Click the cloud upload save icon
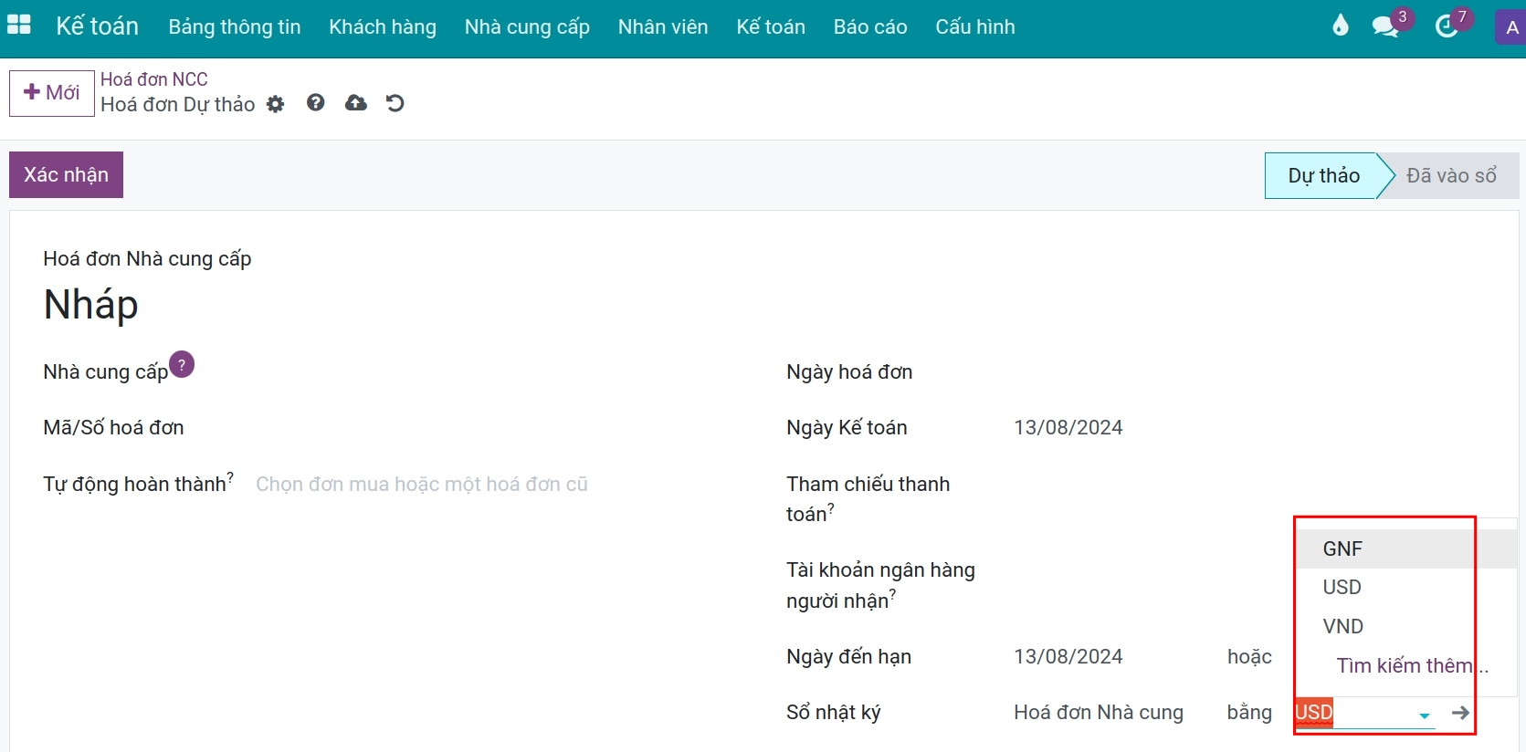This screenshot has height=752, width=1526. pyautogui.click(x=356, y=103)
